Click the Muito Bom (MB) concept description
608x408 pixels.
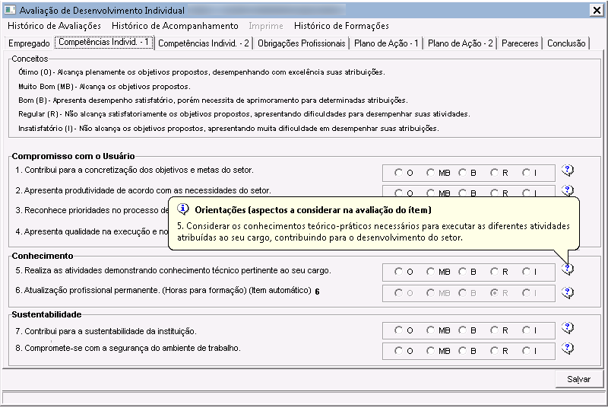click(104, 87)
